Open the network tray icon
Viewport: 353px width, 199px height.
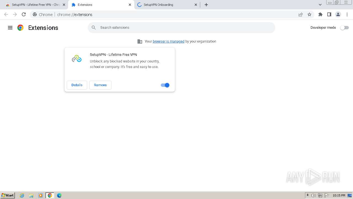[320, 195]
